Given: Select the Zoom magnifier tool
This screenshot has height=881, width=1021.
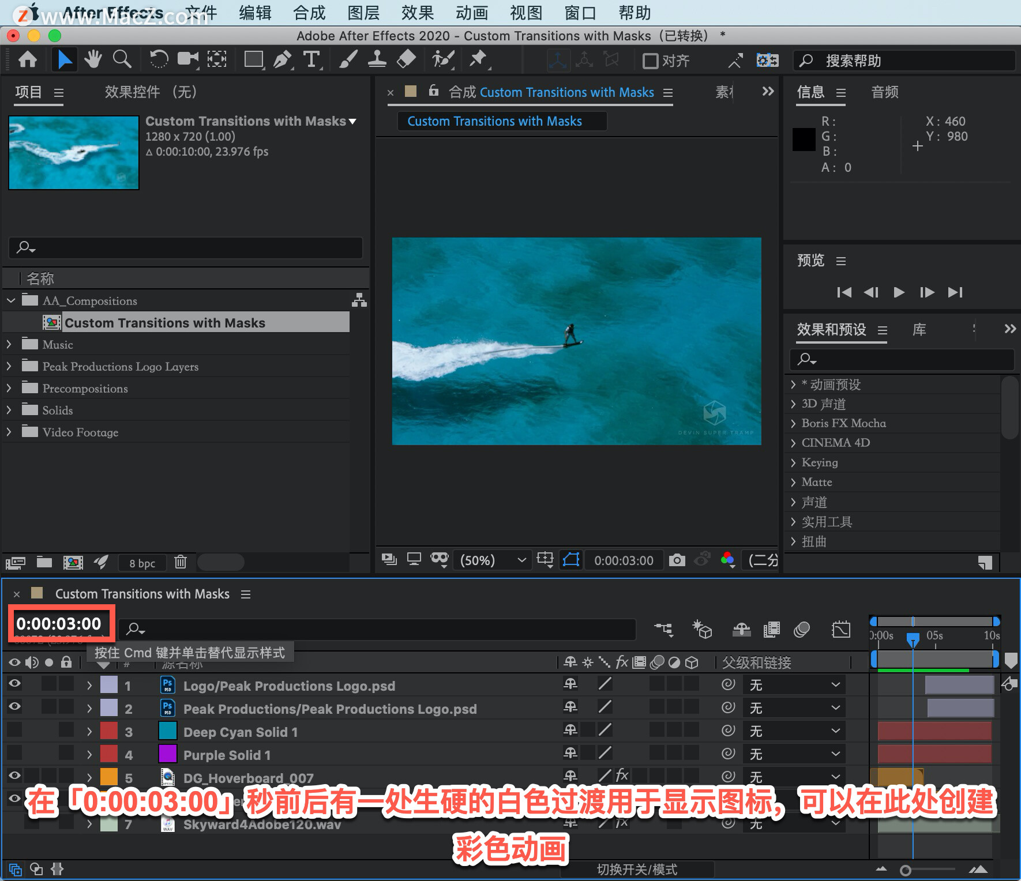Looking at the screenshot, I should click(x=122, y=59).
